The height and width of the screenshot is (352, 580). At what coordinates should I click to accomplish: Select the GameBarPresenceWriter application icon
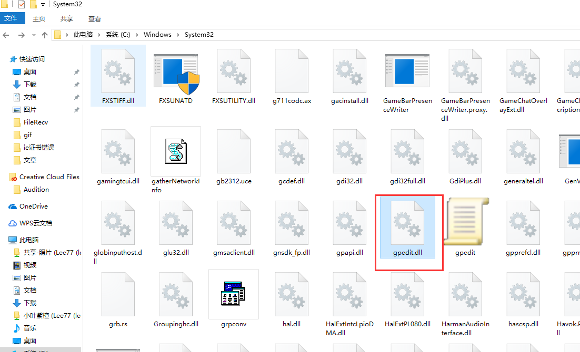pos(407,74)
